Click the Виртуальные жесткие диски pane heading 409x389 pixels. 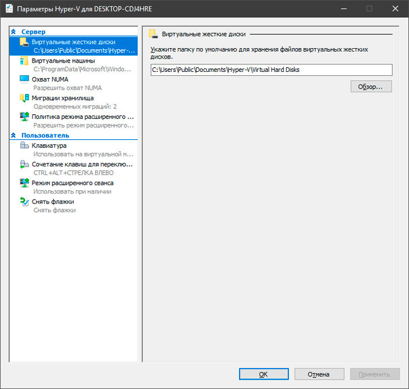pos(204,34)
